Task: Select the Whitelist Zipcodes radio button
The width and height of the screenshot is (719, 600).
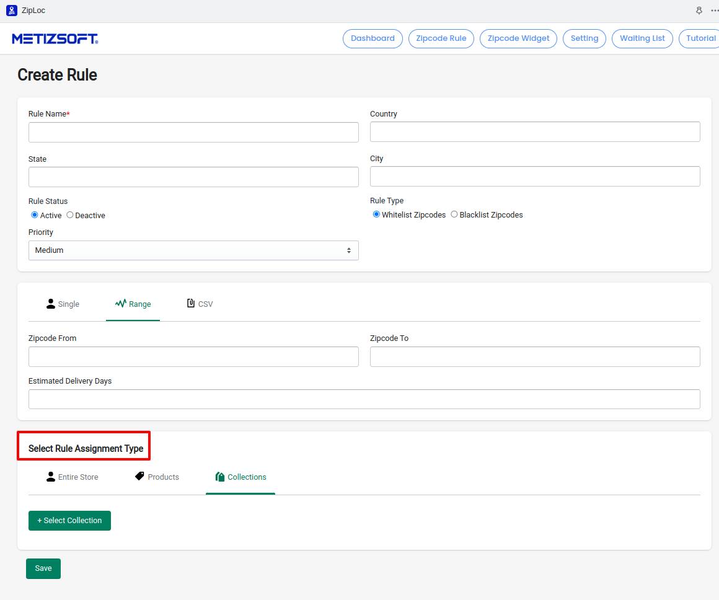Action: coord(376,214)
